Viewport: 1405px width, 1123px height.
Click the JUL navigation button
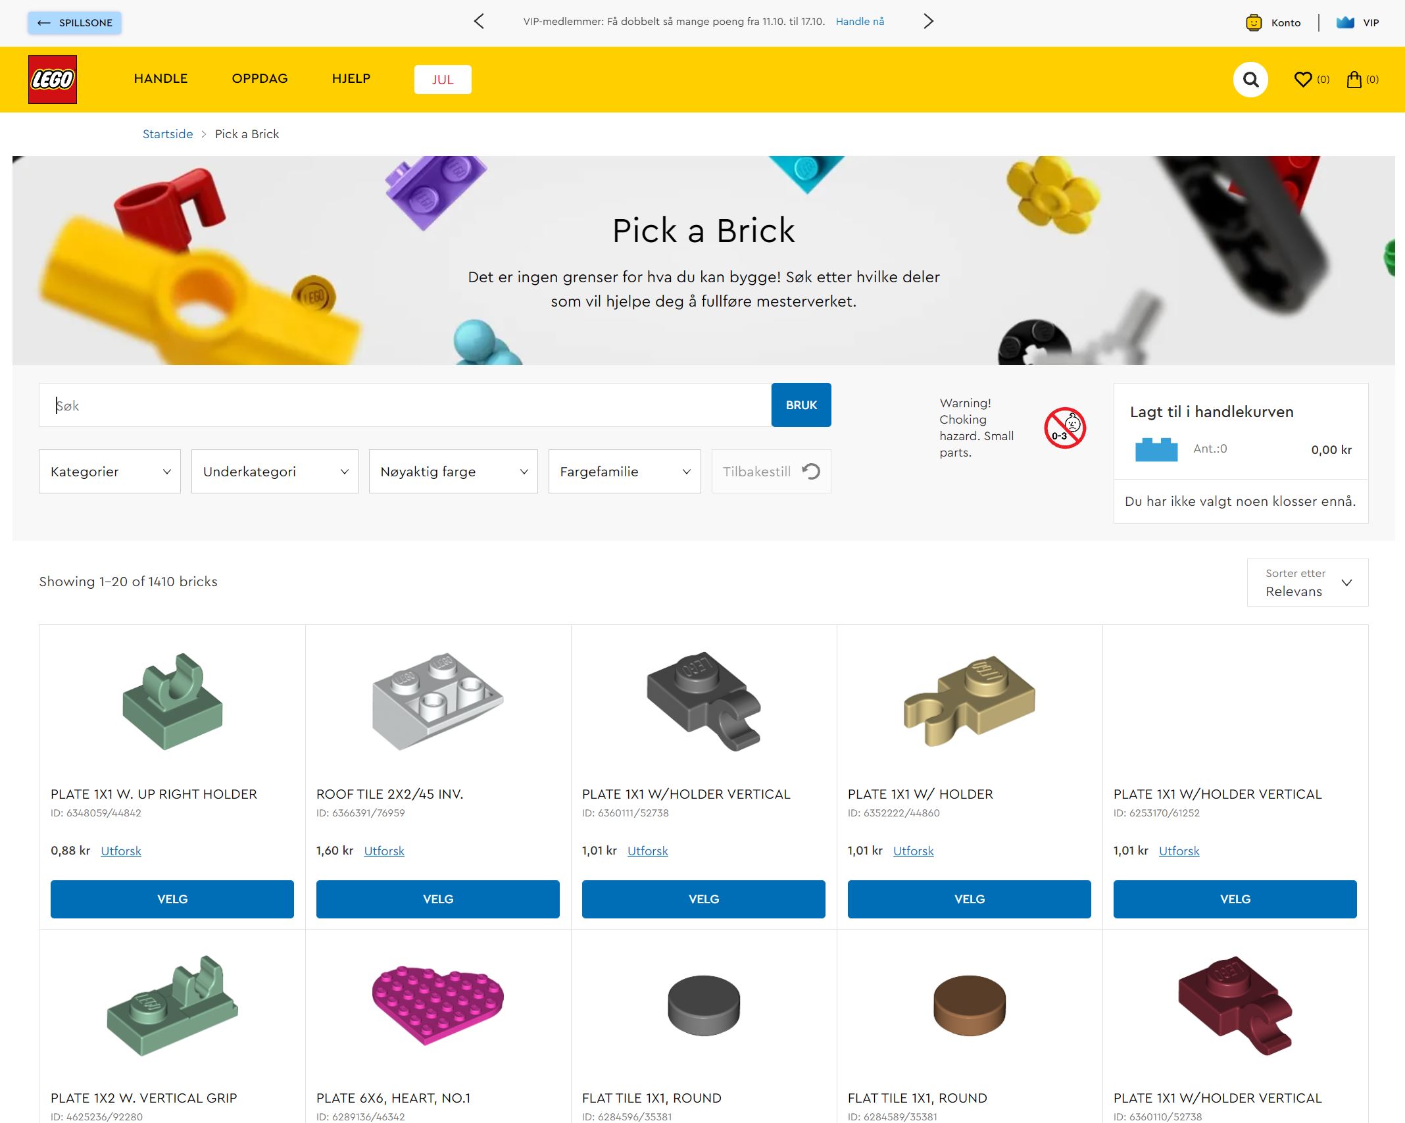click(x=443, y=80)
